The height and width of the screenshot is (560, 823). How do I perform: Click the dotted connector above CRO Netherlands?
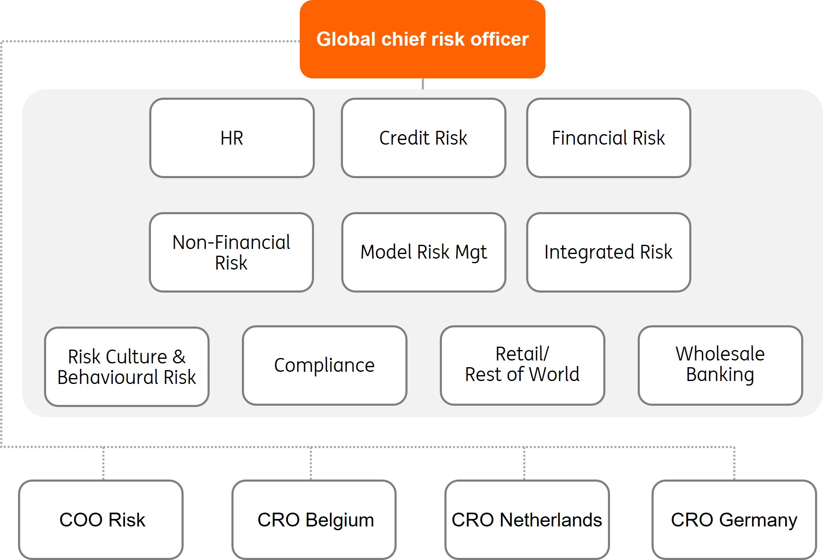524,464
